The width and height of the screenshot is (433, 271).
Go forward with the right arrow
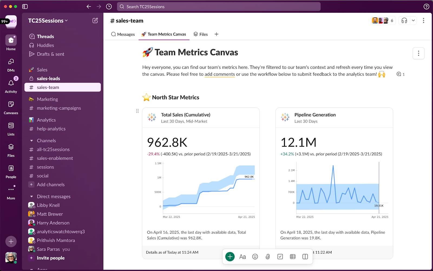99,7
